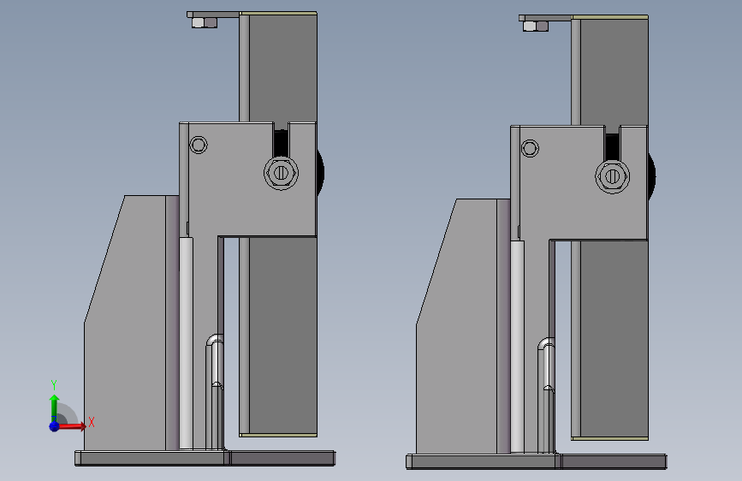This screenshot has height=481, width=742.
Task: Select the base plate of the left model
Action: point(205,458)
